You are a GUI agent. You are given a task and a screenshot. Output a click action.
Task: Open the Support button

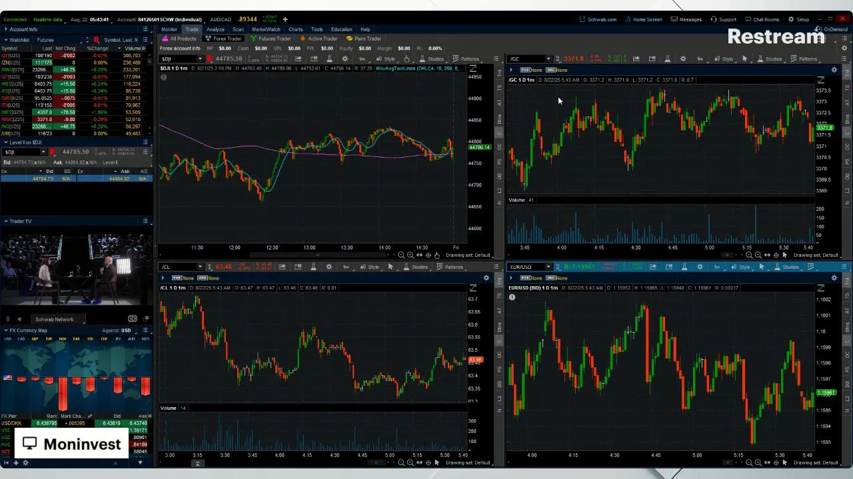[724, 19]
